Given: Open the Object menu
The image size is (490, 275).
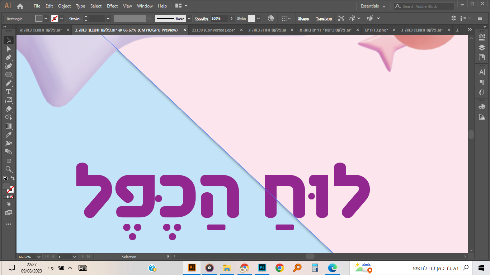Looking at the screenshot, I should point(65,6).
